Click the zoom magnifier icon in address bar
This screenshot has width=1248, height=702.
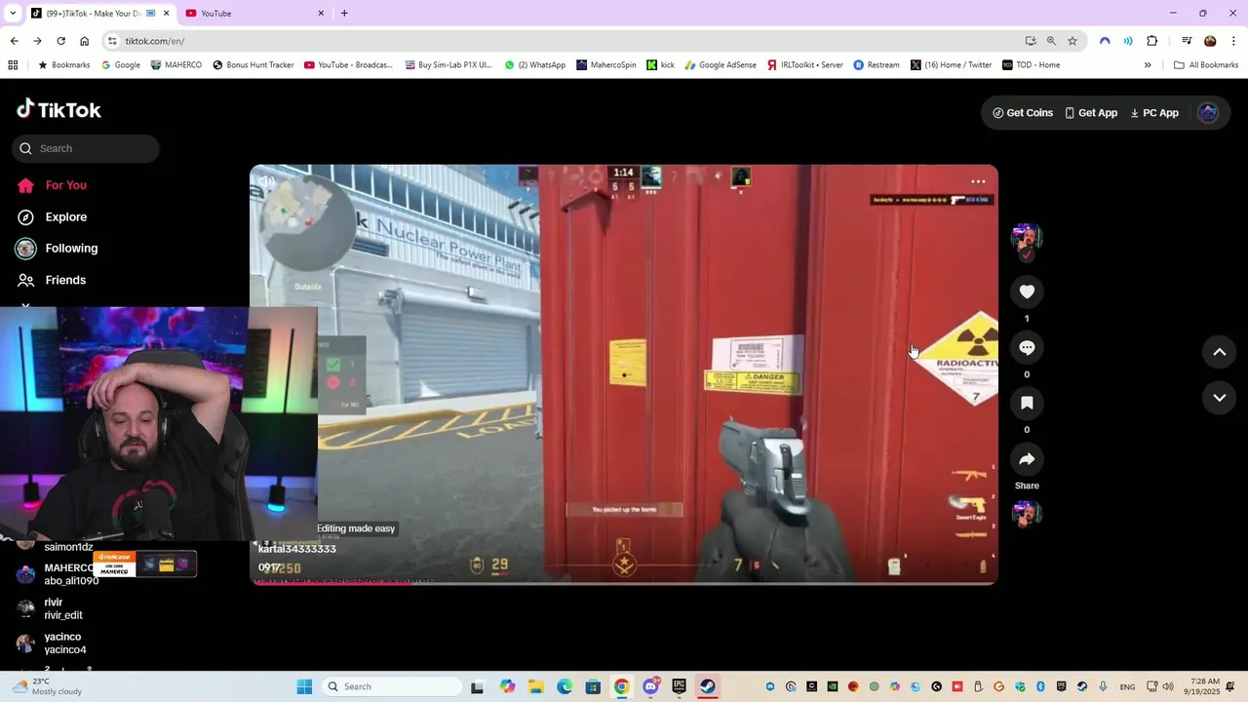1051,41
